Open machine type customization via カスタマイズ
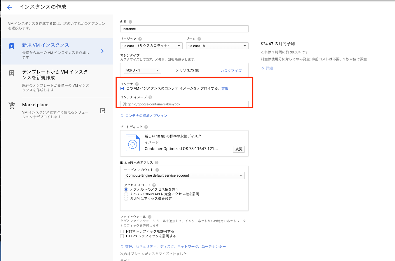The height and width of the screenshot is (261, 395). (x=230, y=70)
